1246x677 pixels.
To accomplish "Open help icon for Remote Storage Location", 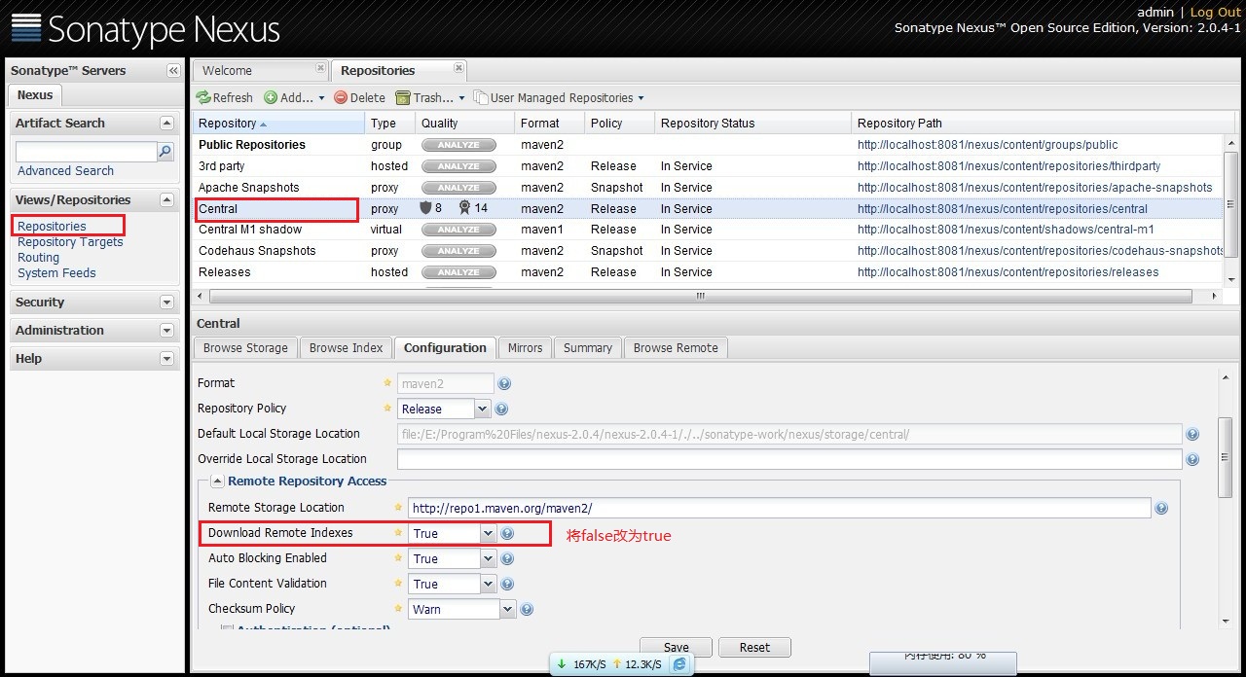I will [x=1160, y=508].
